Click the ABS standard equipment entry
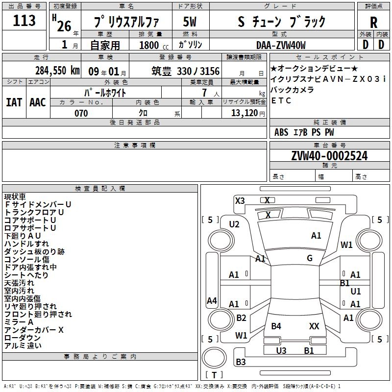392x392 pixels. tap(281, 132)
